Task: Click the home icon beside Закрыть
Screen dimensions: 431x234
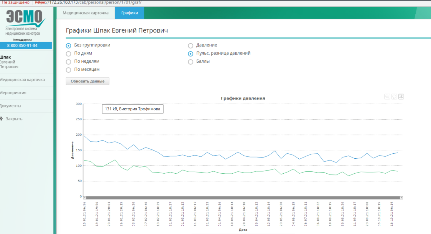Action: coord(1,119)
